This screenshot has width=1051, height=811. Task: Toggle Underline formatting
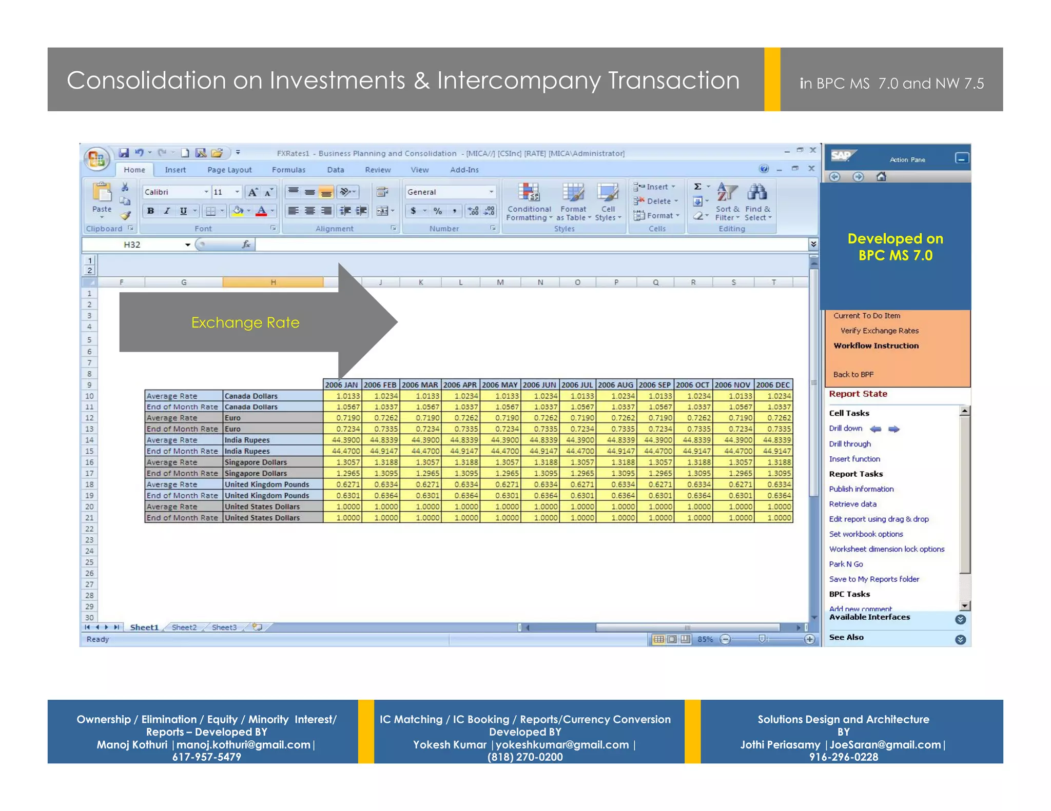(x=183, y=211)
